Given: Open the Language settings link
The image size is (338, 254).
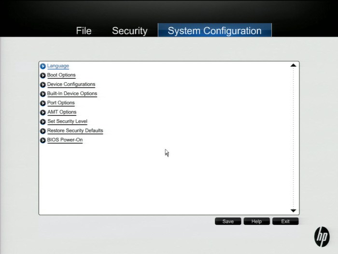Looking at the screenshot, I should (58, 66).
